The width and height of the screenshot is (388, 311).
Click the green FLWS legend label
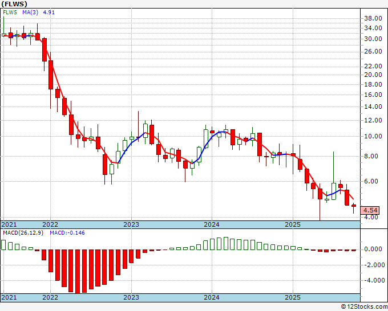[x=10, y=13]
